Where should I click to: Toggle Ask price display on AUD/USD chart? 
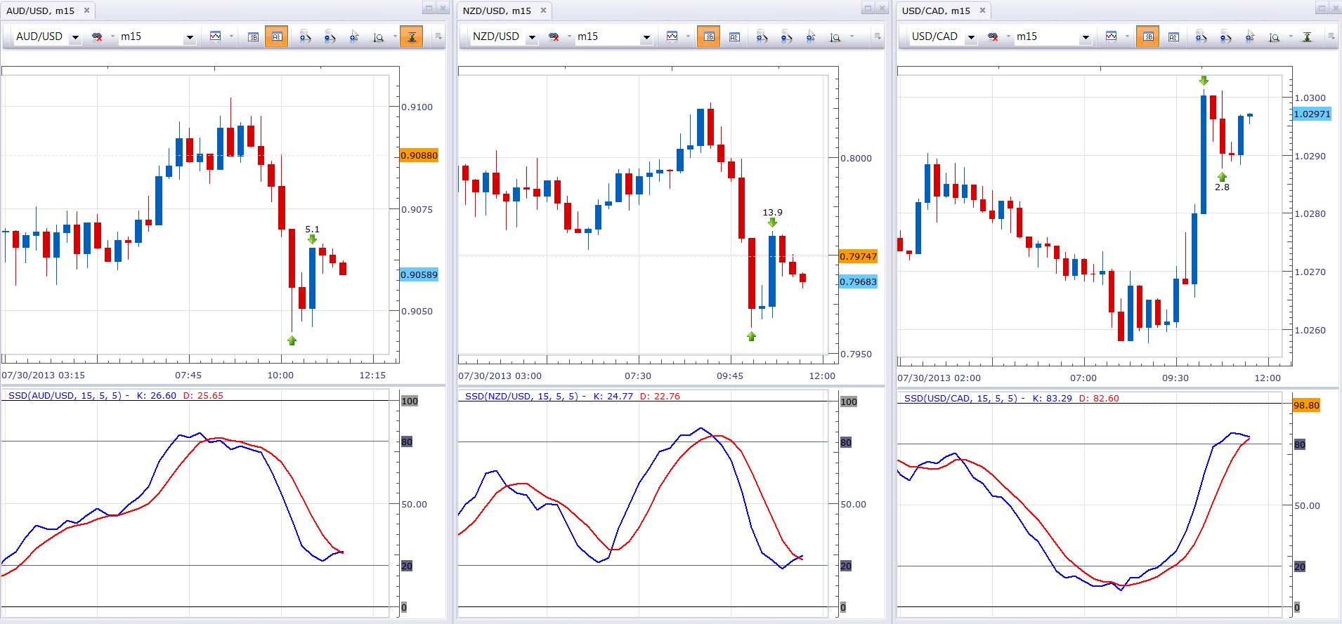[x=277, y=36]
